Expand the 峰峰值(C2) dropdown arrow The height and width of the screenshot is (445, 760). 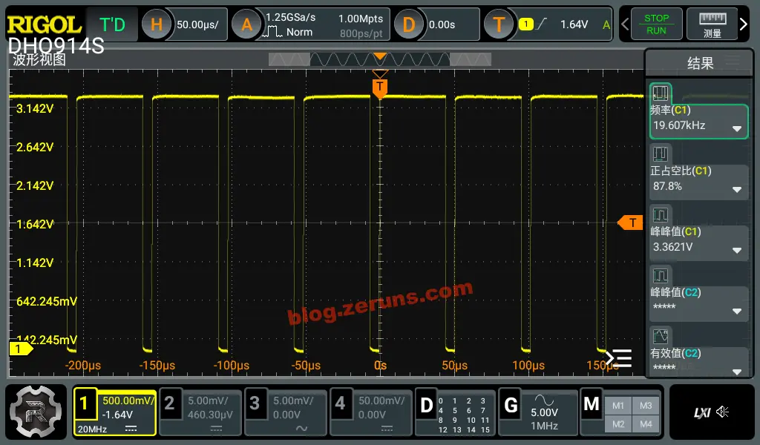[737, 311]
